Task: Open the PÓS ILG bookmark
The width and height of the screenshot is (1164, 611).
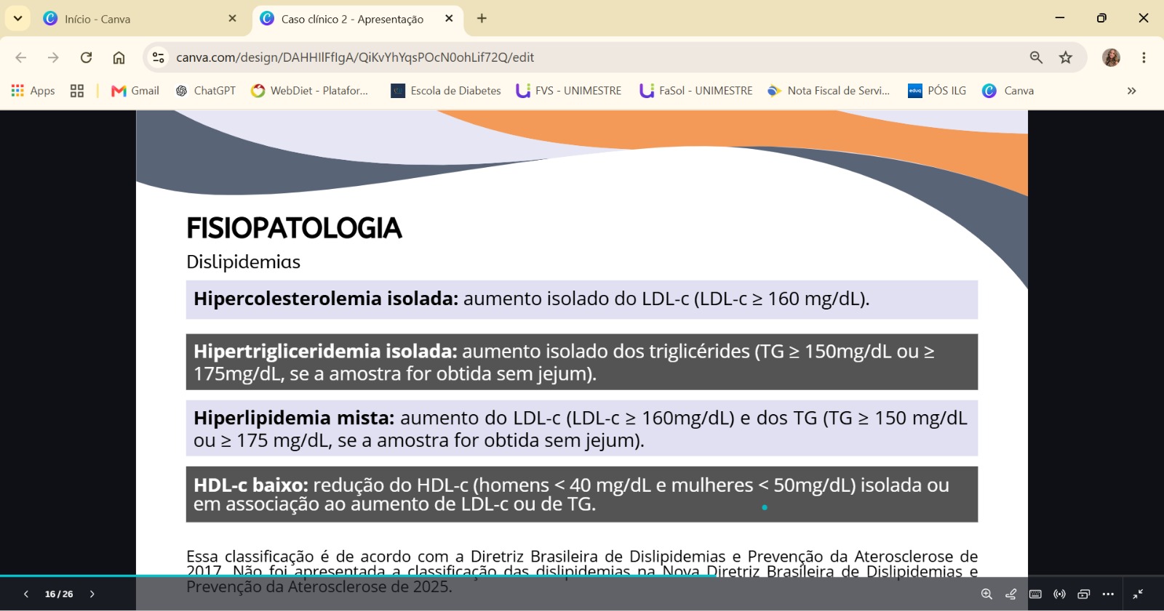Action: tap(937, 91)
